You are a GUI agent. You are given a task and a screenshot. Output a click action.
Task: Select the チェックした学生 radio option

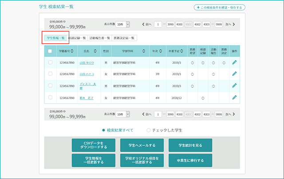(165, 130)
